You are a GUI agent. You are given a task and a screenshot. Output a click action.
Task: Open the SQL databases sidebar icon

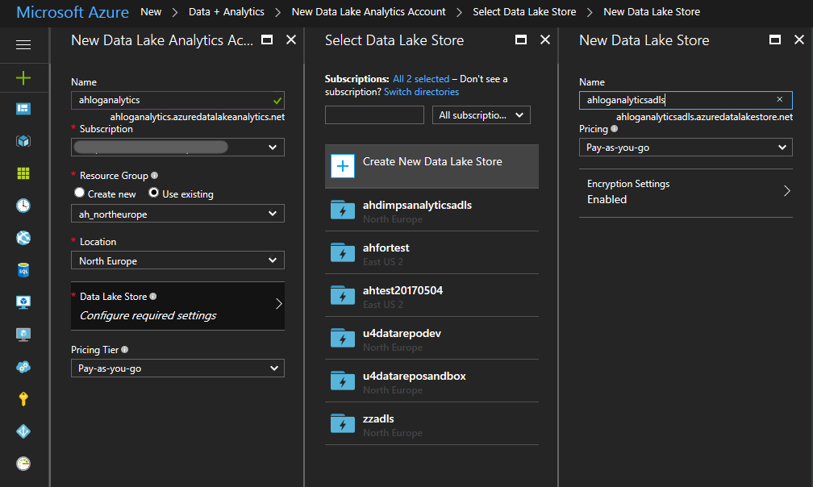click(23, 270)
